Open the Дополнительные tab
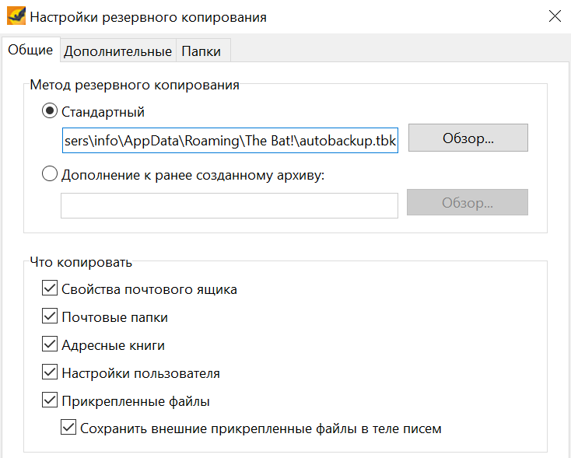 117,51
